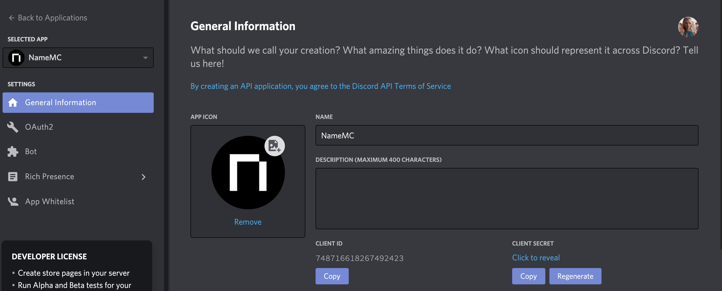
Task: Click the CLIENT SECRET label
Action: (533, 243)
